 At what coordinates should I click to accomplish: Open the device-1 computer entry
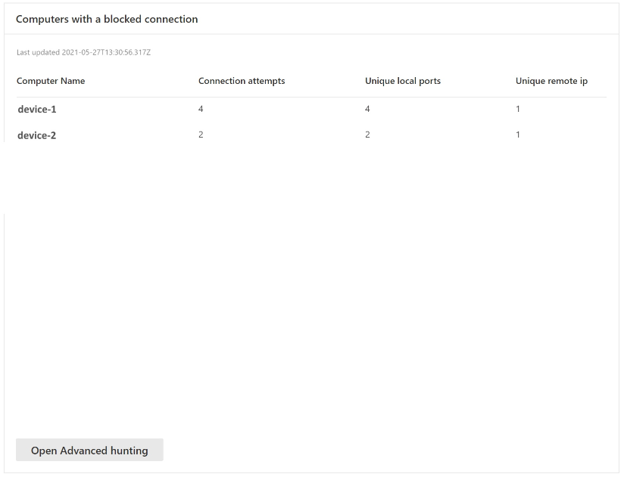click(37, 110)
